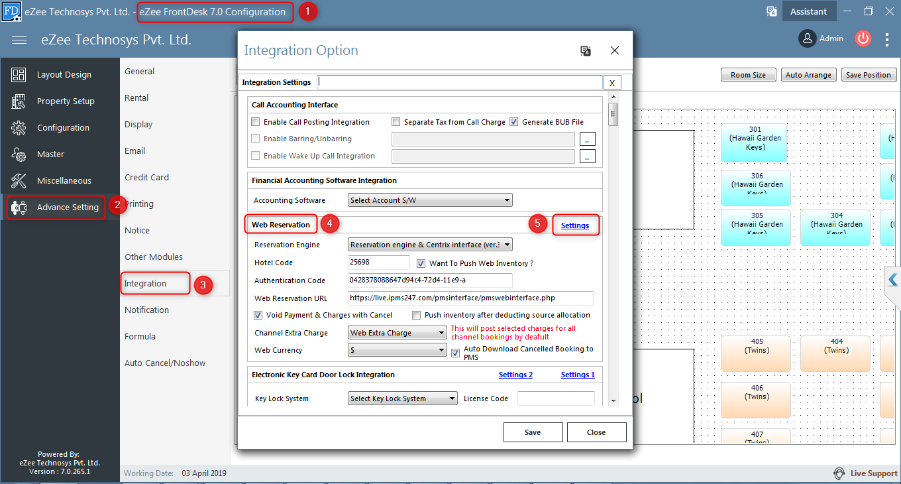Viewport: 901px width, 484px height.
Task: Select Integration menu item
Action: click(146, 284)
